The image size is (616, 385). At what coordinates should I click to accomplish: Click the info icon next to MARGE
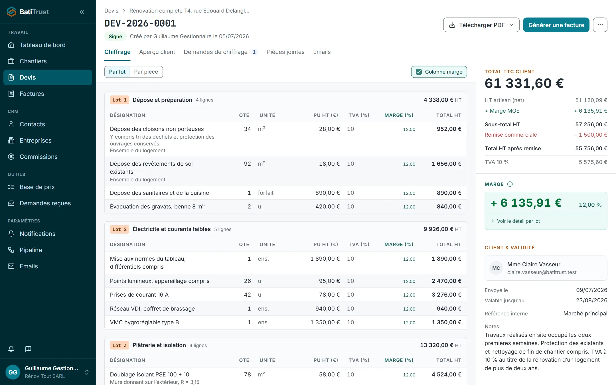pos(510,184)
